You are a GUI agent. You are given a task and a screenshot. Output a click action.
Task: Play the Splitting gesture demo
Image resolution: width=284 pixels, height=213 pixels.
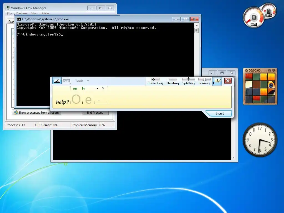(x=188, y=81)
